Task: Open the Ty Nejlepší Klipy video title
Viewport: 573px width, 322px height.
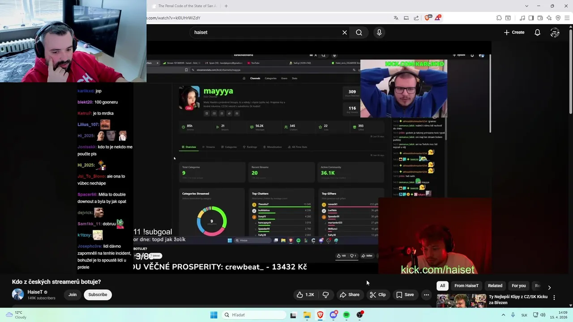Action: coord(518,300)
